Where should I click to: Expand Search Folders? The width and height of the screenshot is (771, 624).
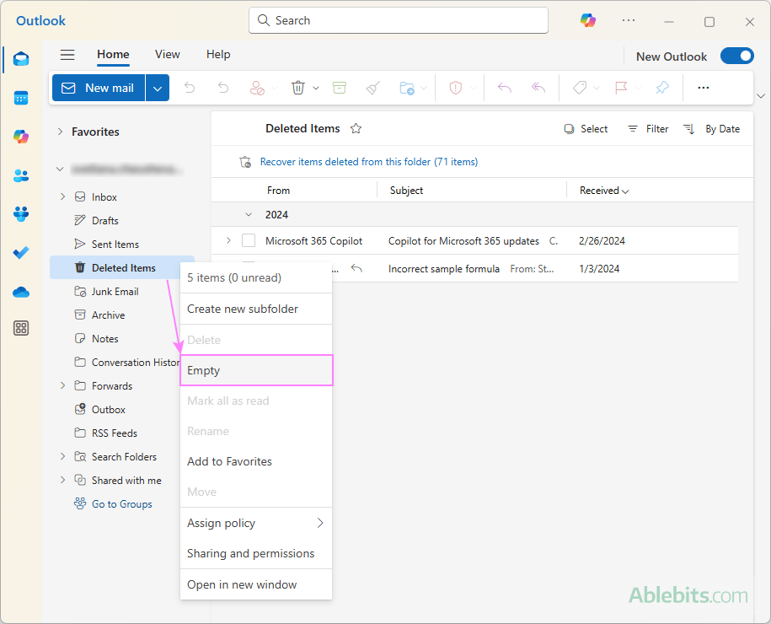tap(62, 457)
